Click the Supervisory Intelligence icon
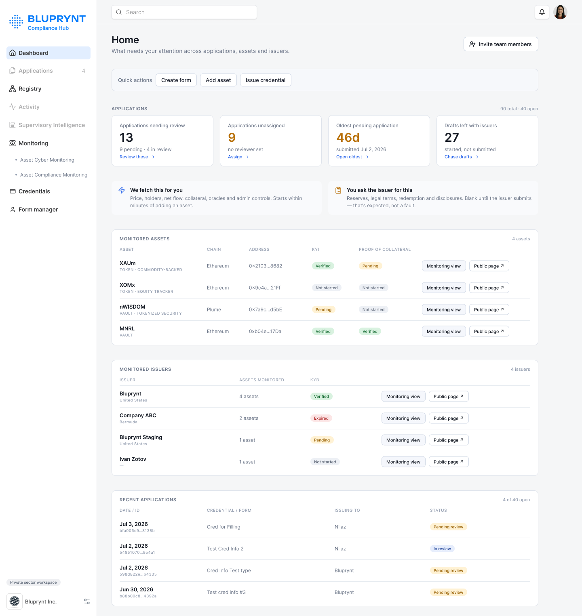The width and height of the screenshot is (582, 616). pyautogui.click(x=13, y=125)
